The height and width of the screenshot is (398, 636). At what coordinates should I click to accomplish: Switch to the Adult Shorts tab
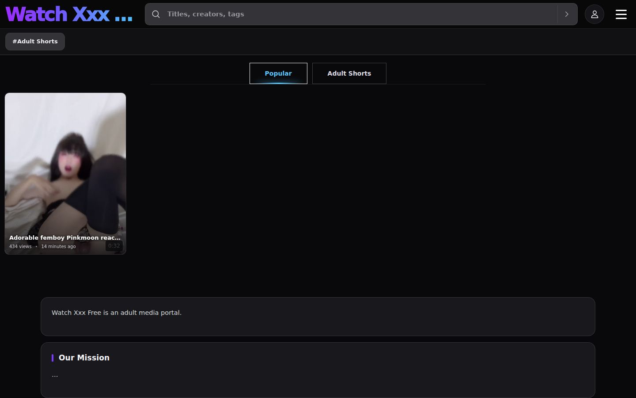coord(349,73)
